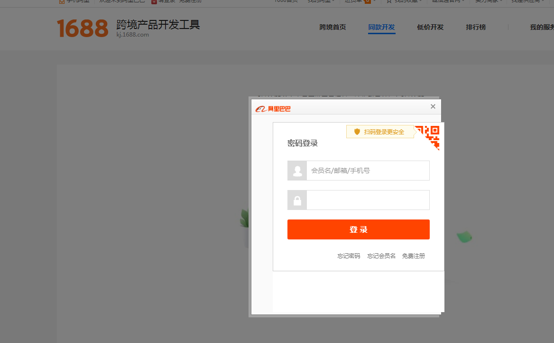Screen dimensions: 554x343
Task: Click the 免费注册 link
Action: (414, 256)
